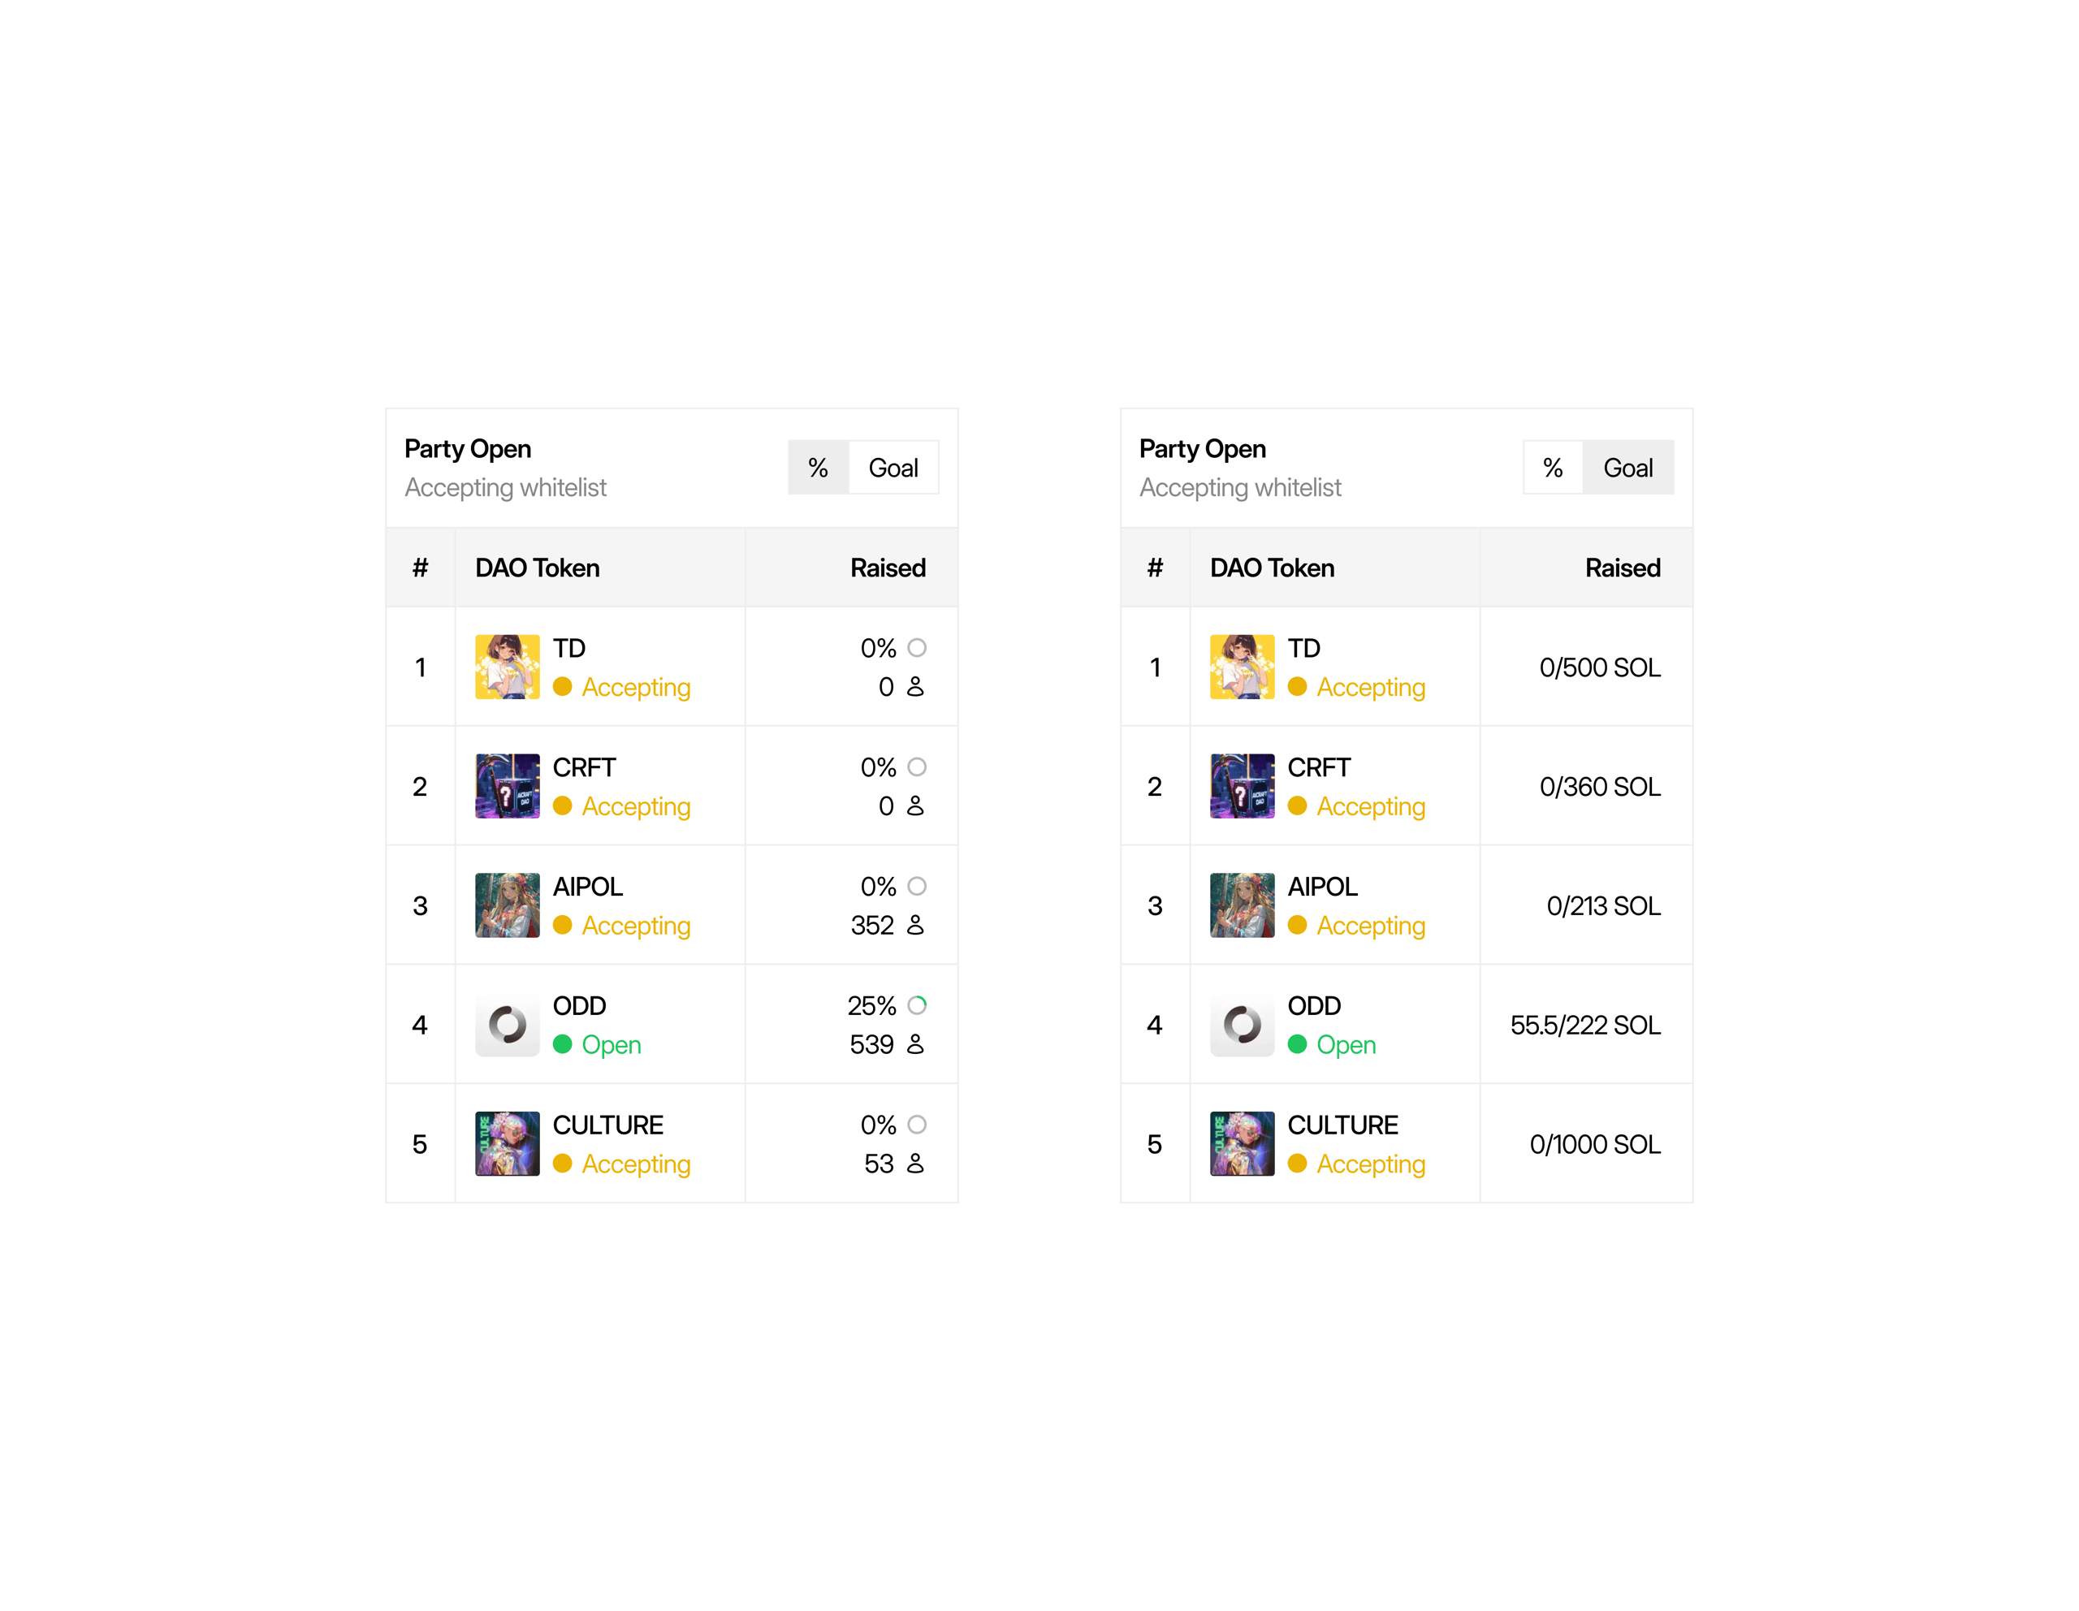Select the % toggle in left panel

(818, 467)
